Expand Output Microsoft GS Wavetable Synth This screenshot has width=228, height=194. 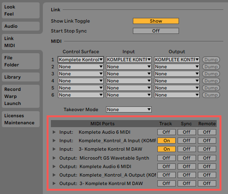[x=54, y=158]
